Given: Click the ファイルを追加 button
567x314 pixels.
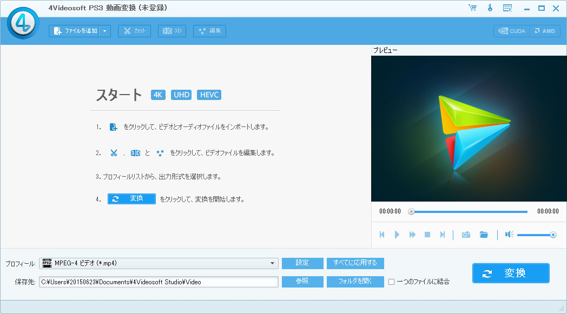Looking at the screenshot, I should pyautogui.click(x=74, y=31).
